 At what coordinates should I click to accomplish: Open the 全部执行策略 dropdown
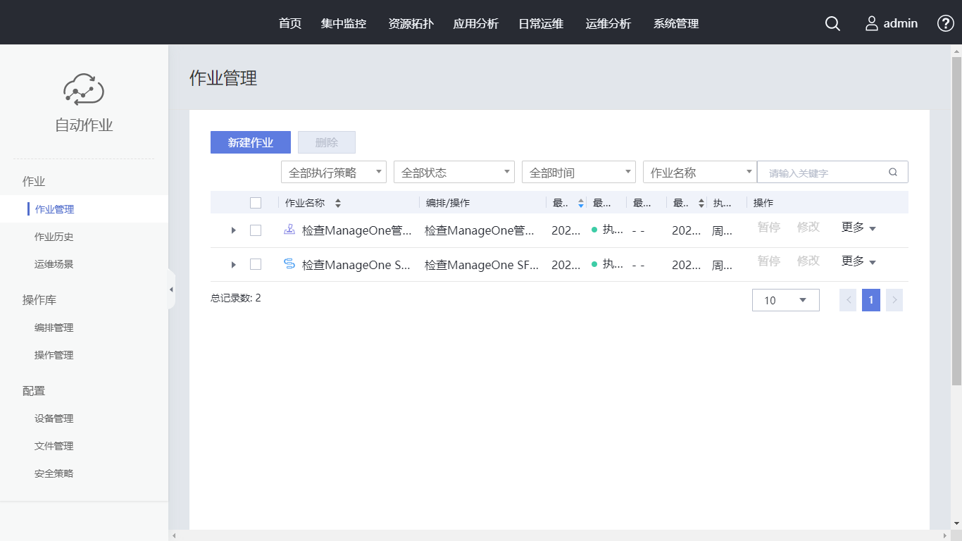(334, 172)
